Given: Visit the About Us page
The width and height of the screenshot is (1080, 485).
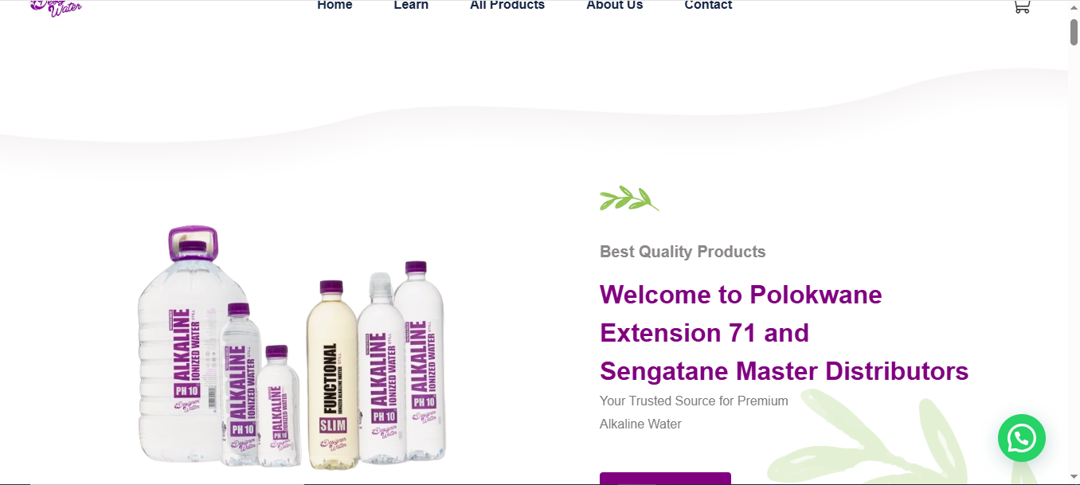Looking at the screenshot, I should [x=615, y=6].
